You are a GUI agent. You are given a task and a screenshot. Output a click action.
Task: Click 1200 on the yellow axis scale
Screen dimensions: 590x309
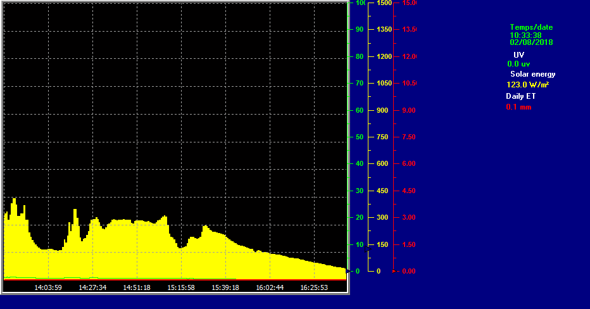pyautogui.click(x=384, y=56)
